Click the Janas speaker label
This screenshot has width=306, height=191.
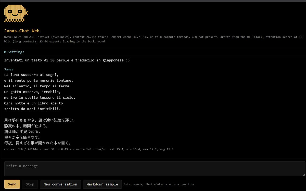coord(9,69)
